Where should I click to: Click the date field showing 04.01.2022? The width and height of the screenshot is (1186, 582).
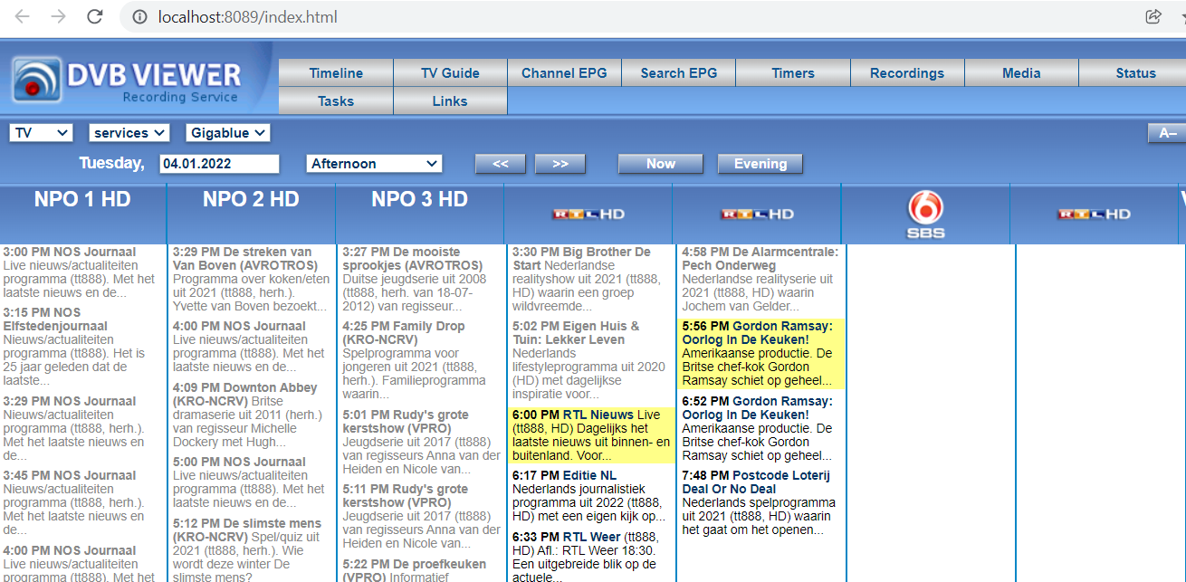(219, 164)
